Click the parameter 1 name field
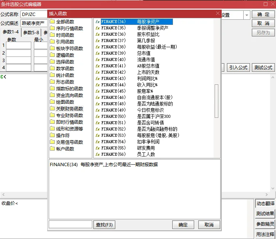This screenshot has height=239, width=276. point(19,46)
